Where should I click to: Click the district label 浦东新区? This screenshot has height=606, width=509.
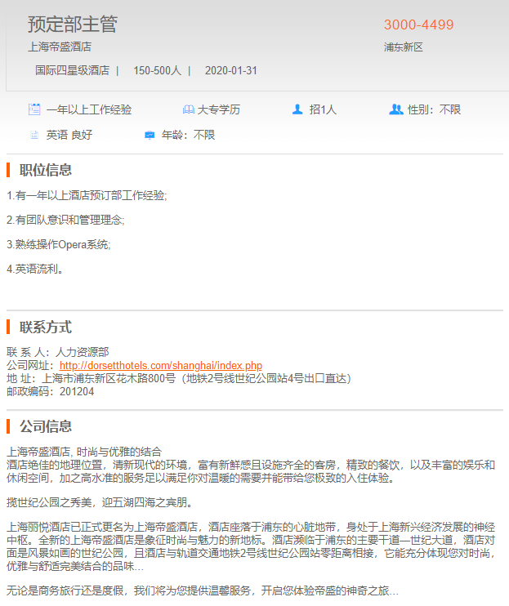[x=404, y=47]
